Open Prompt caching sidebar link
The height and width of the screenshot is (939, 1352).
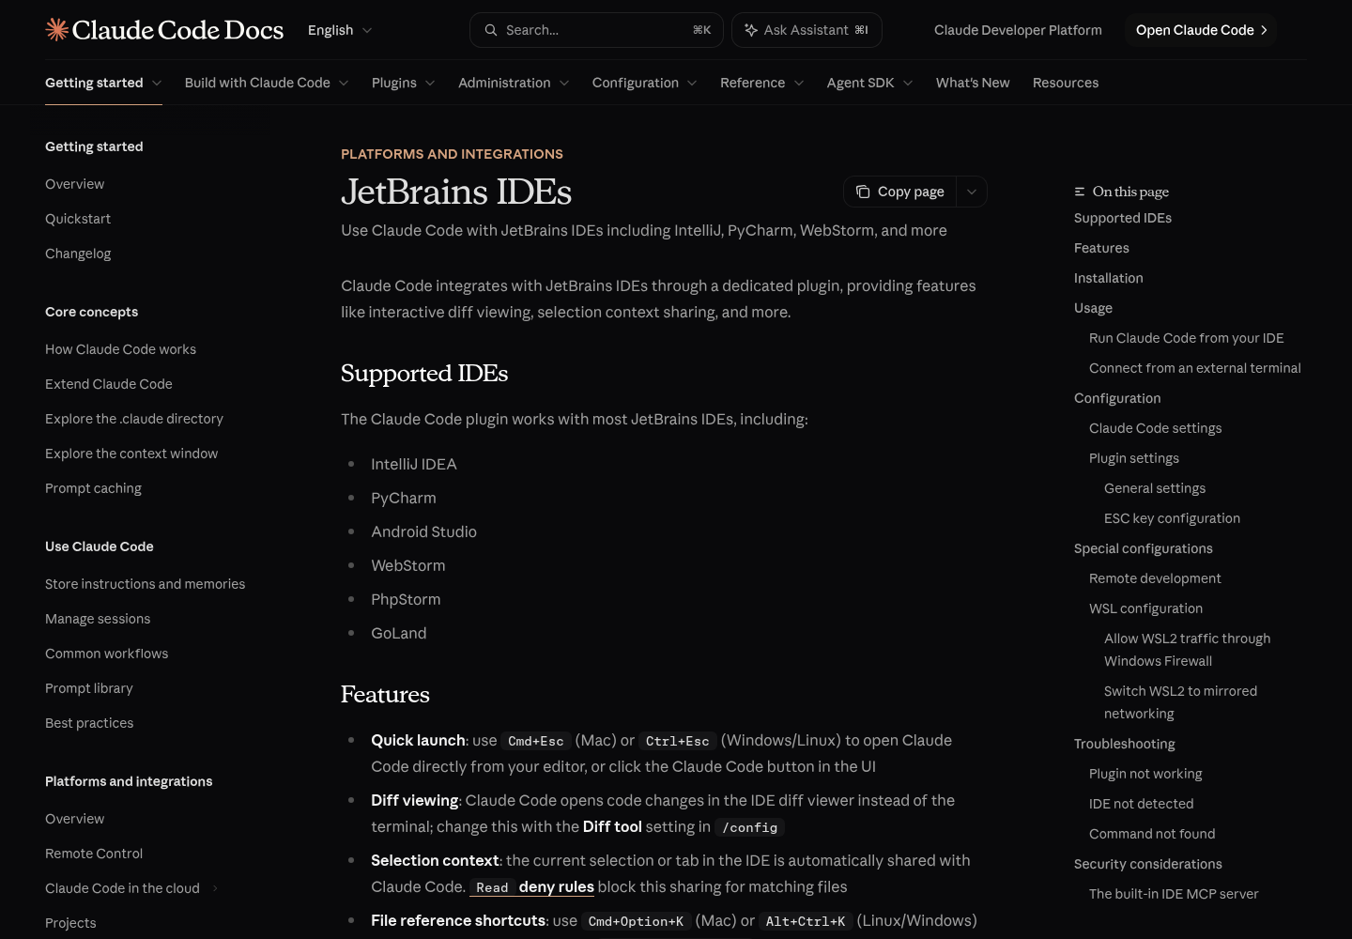(x=93, y=488)
